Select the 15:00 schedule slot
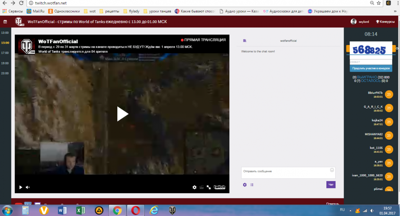The width and height of the screenshot is (400, 216). point(5,43)
